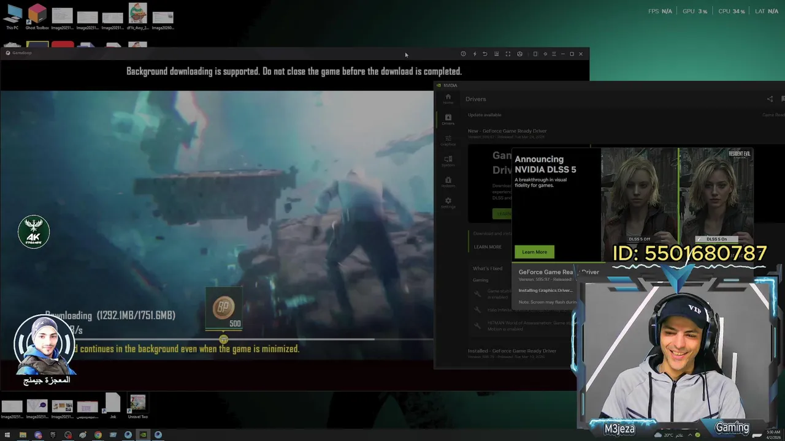Open Graphics section in NVIDIA sidebar

pos(448,140)
